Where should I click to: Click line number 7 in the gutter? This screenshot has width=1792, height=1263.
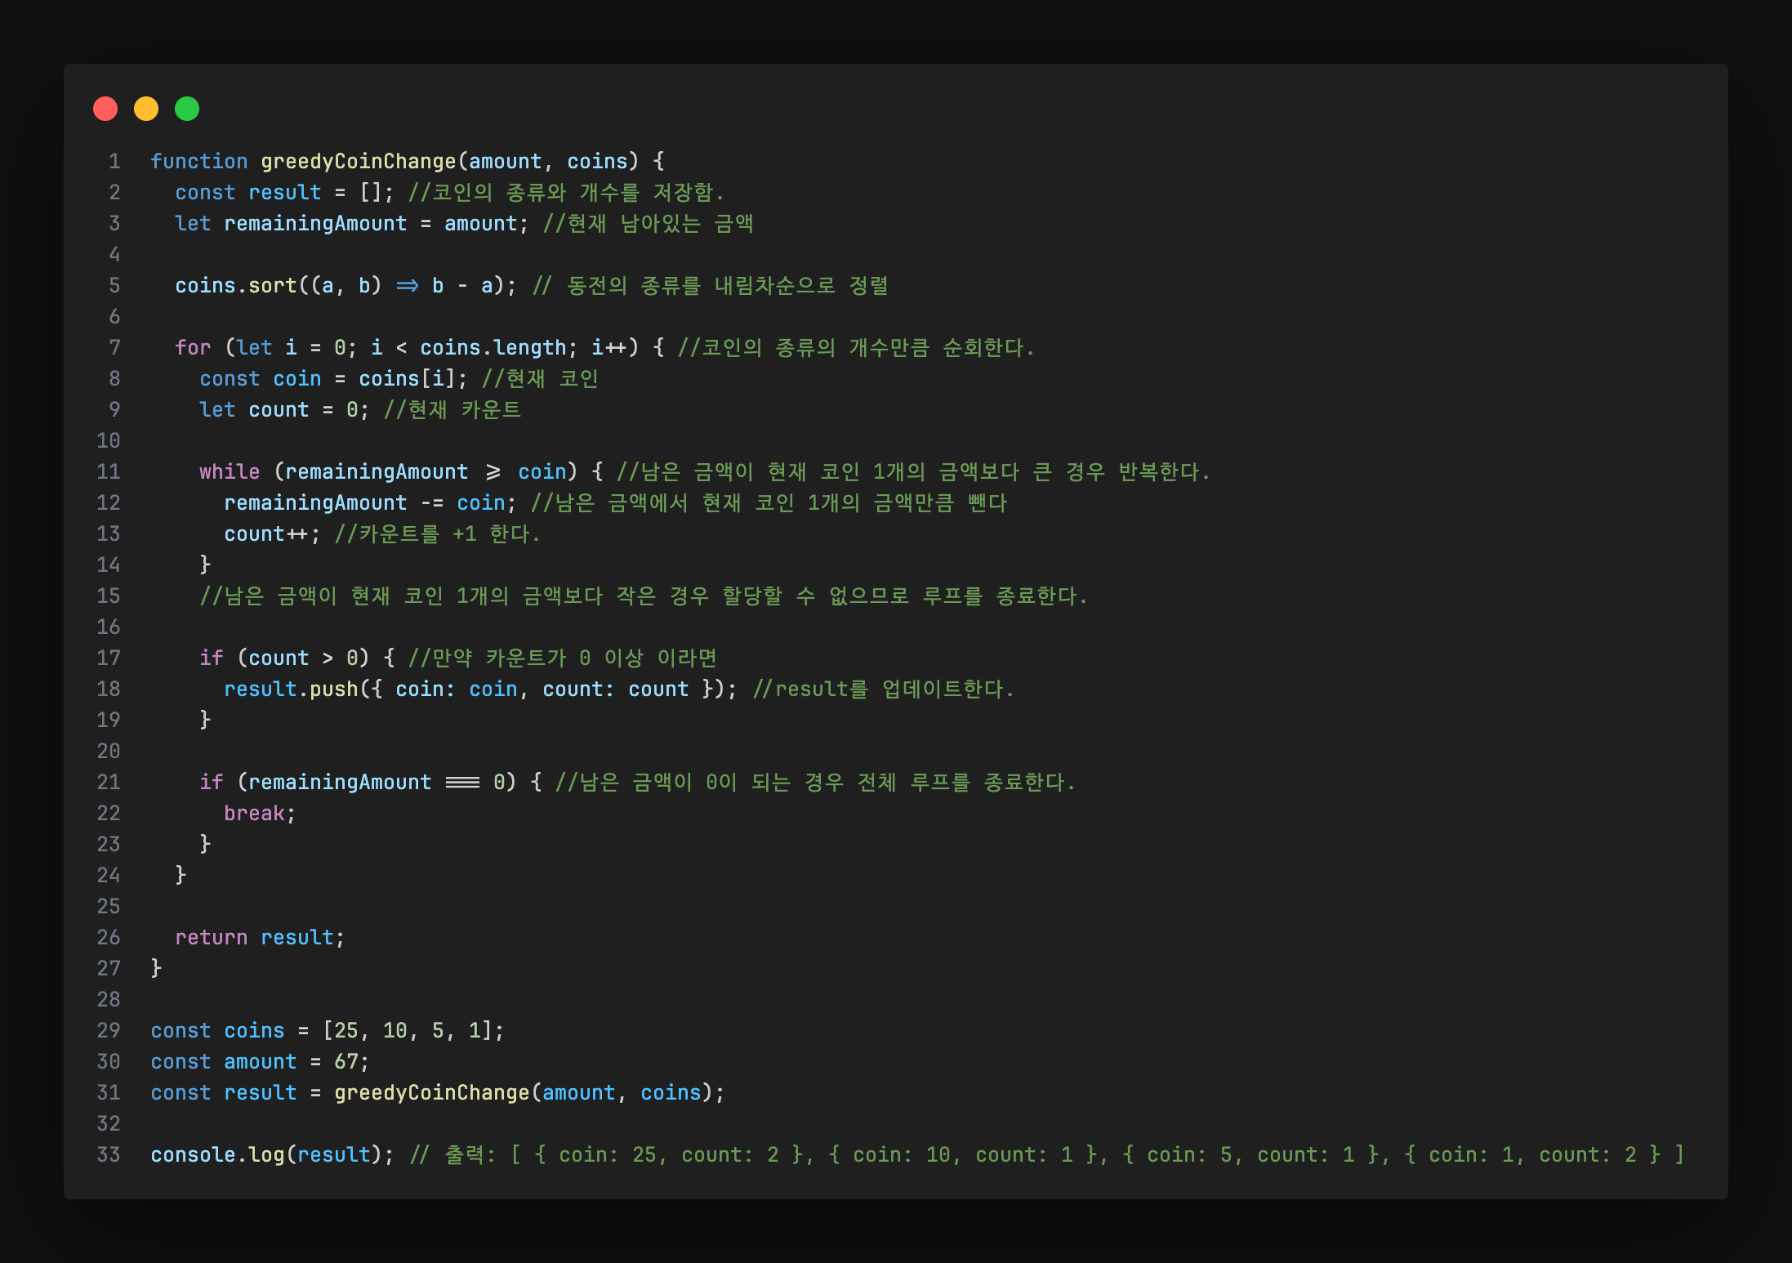(x=114, y=347)
